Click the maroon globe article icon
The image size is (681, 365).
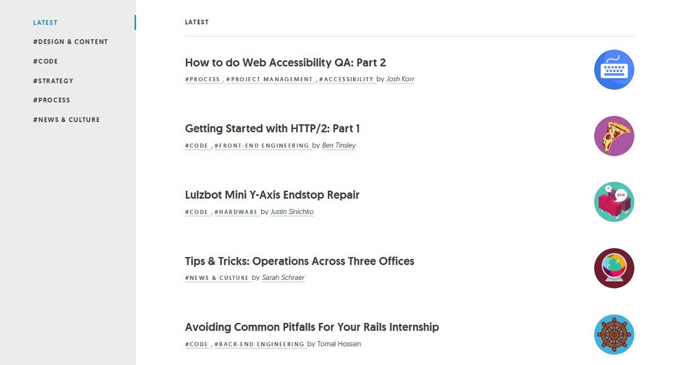[614, 268]
